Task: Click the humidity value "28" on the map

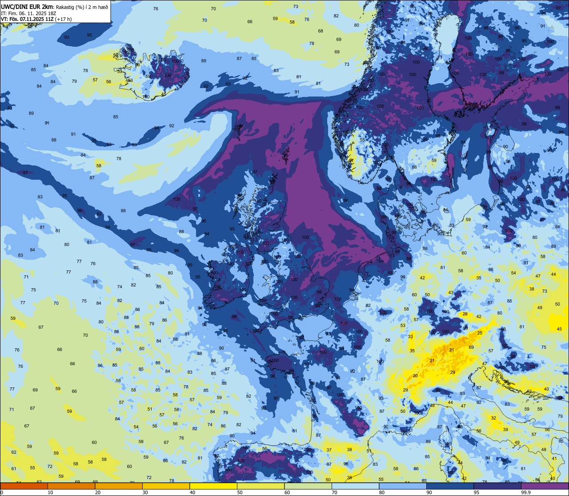Action: 465,314
